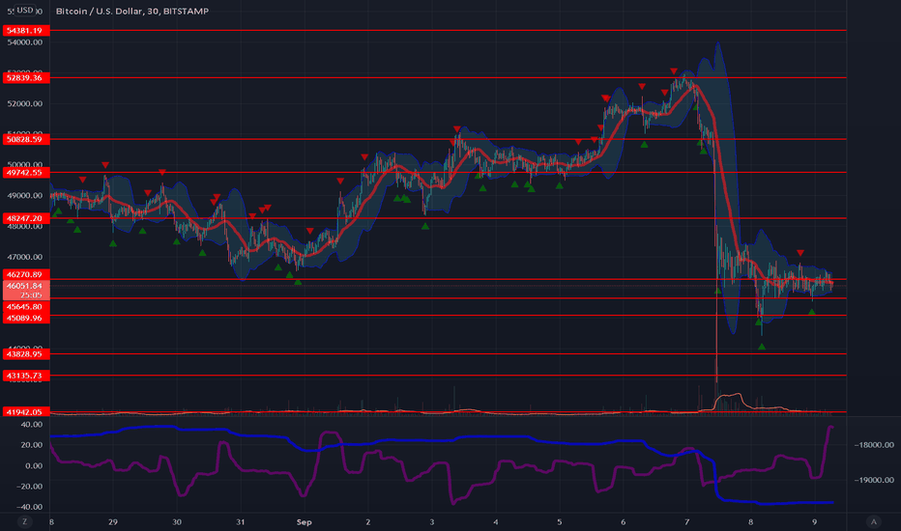Select the lowest green buy arrow near date 8
The width and height of the screenshot is (901, 531).
pos(762,347)
